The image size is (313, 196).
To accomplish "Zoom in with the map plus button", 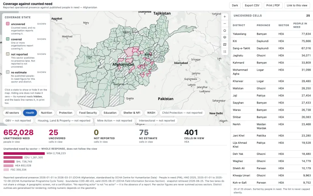I will [x=225, y=17].
